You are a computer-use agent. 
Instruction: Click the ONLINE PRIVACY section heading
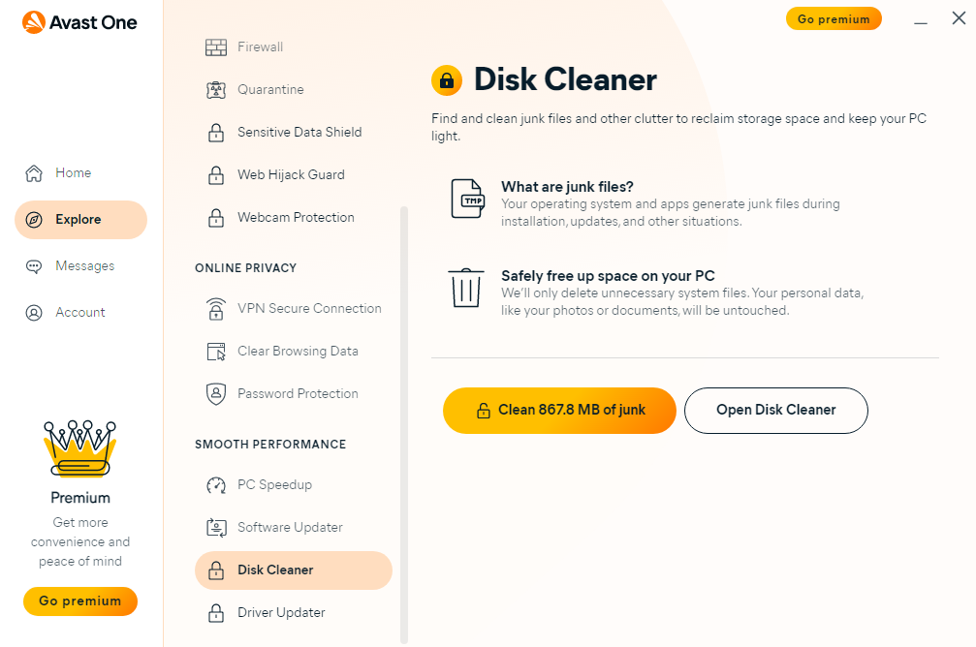pos(246,268)
